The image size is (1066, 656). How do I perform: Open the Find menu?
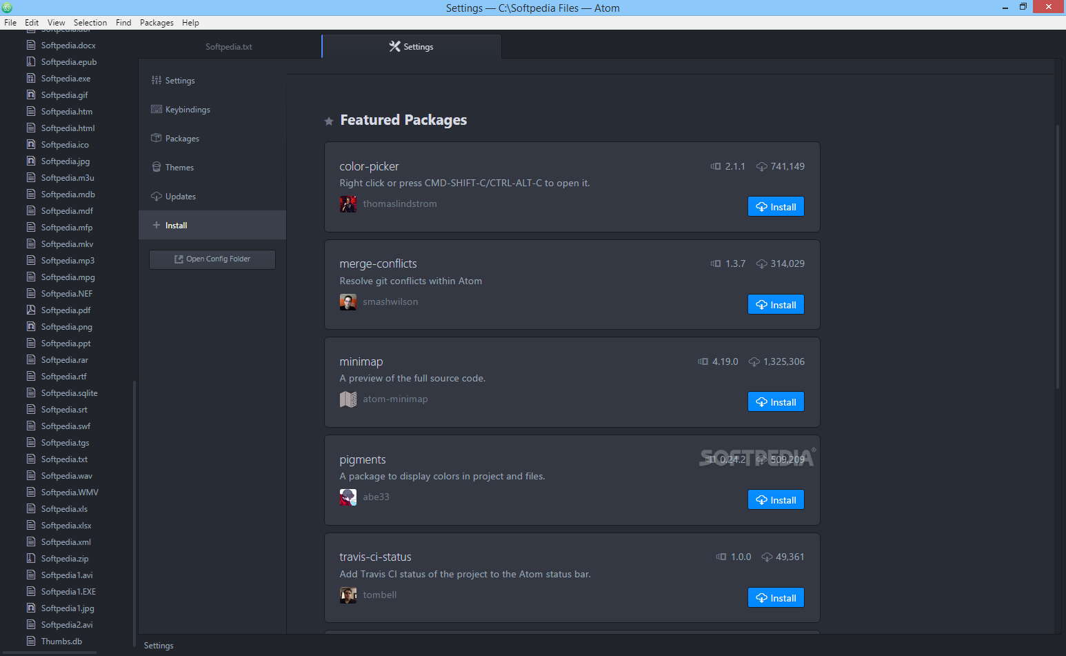(123, 23)
